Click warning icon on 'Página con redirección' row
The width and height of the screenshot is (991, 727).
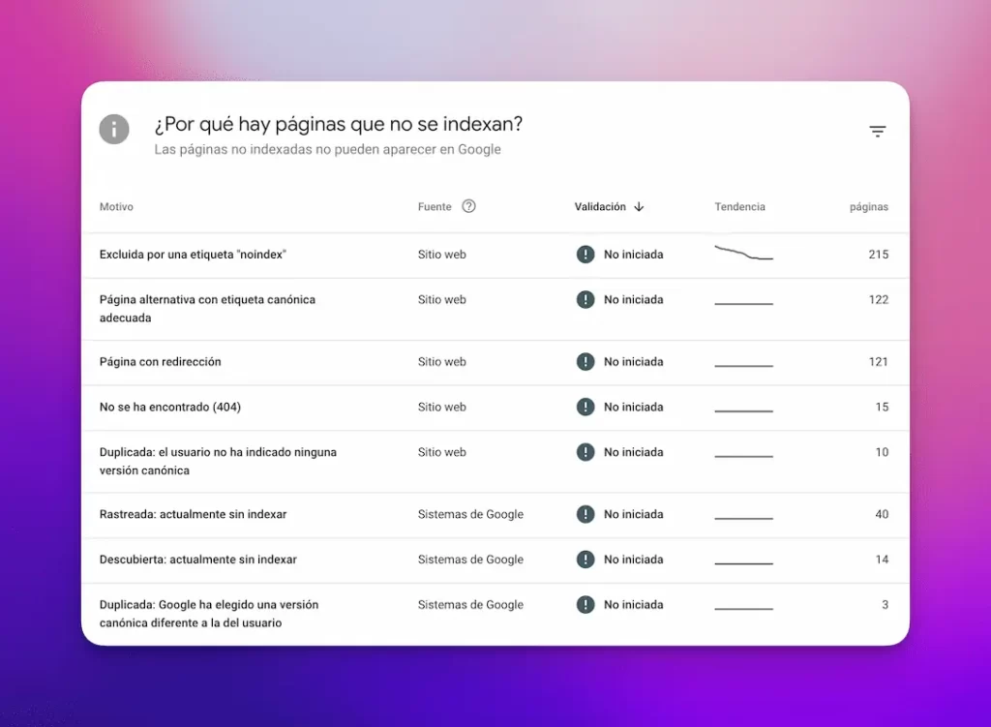coord(585,361)
